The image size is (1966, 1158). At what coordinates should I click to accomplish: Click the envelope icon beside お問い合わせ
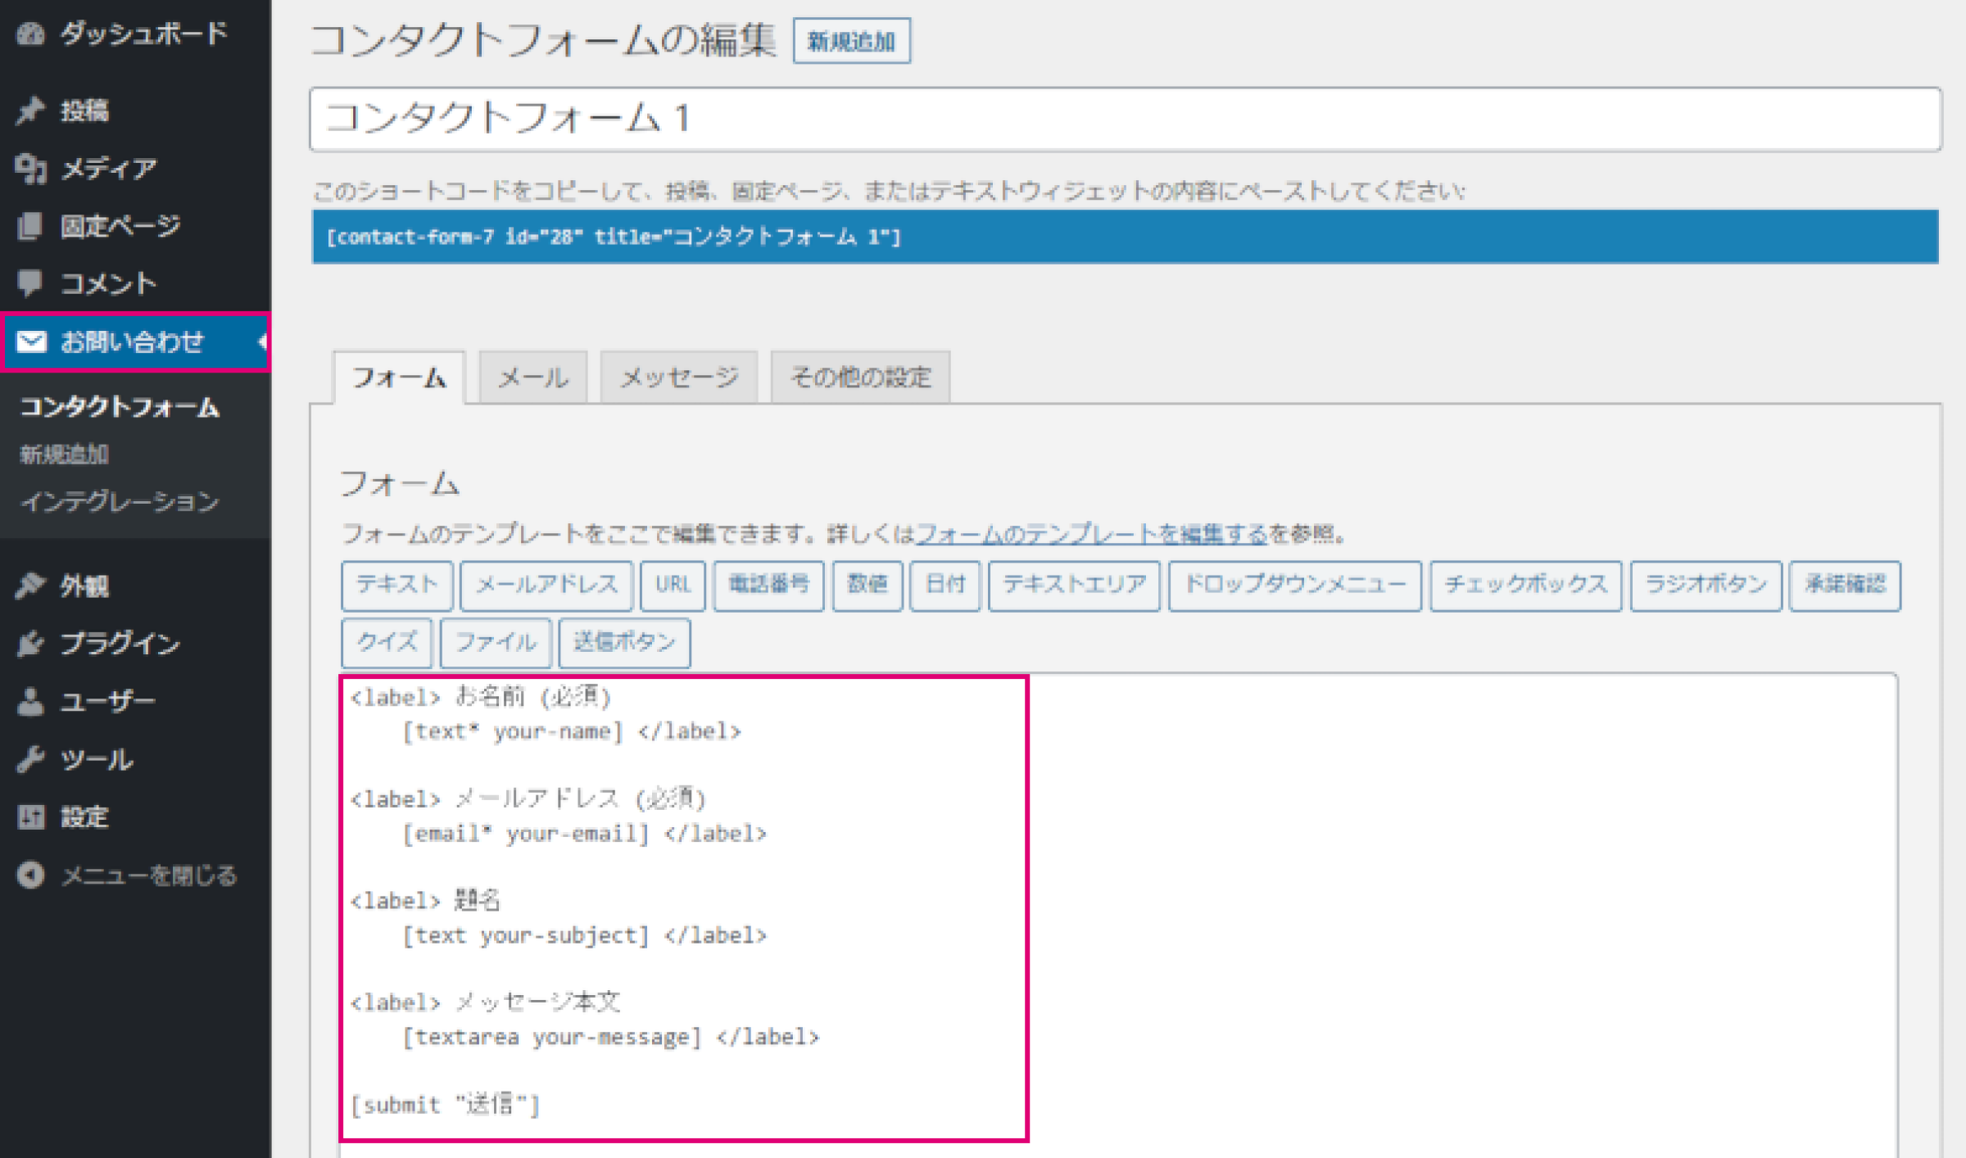click(x=31, y=341)
